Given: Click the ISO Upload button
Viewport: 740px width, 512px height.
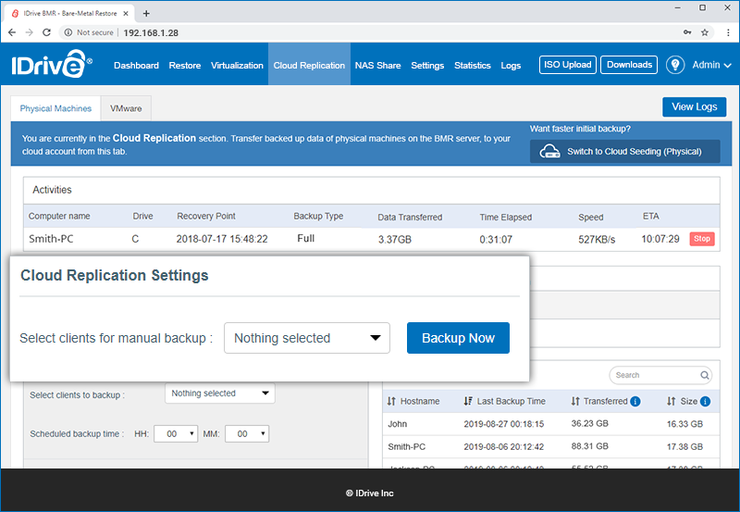Looking at the screenshot, I should click(x=568, y=65).
